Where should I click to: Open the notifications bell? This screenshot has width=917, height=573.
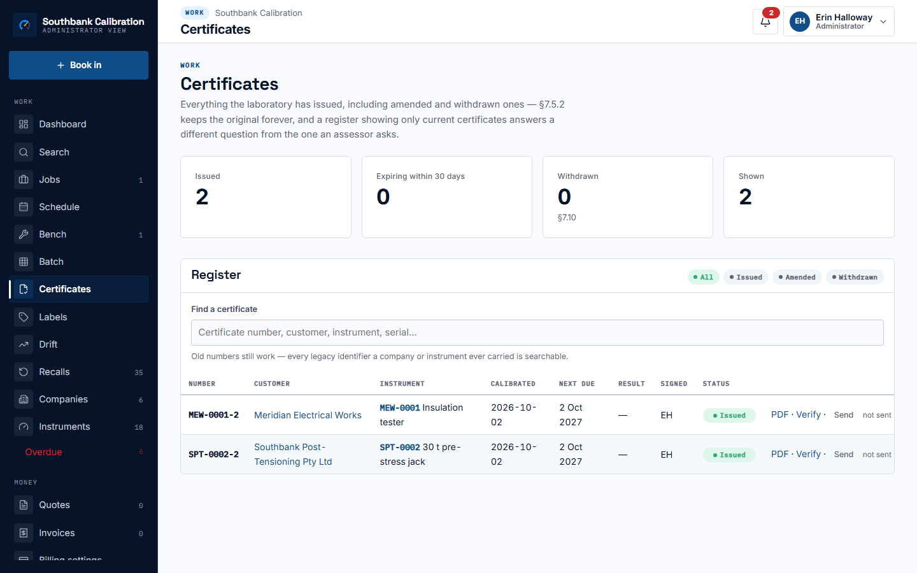click(x=765, y=22)
